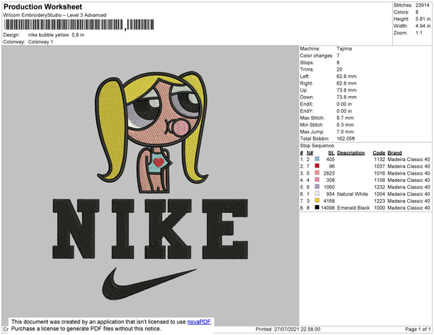
Task: Click the barcode at the top
Action: tap(79, 25)
